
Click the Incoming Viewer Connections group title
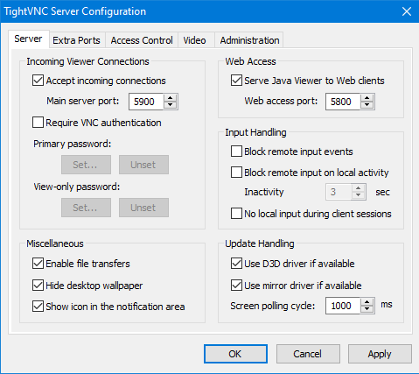click(87, 61)
